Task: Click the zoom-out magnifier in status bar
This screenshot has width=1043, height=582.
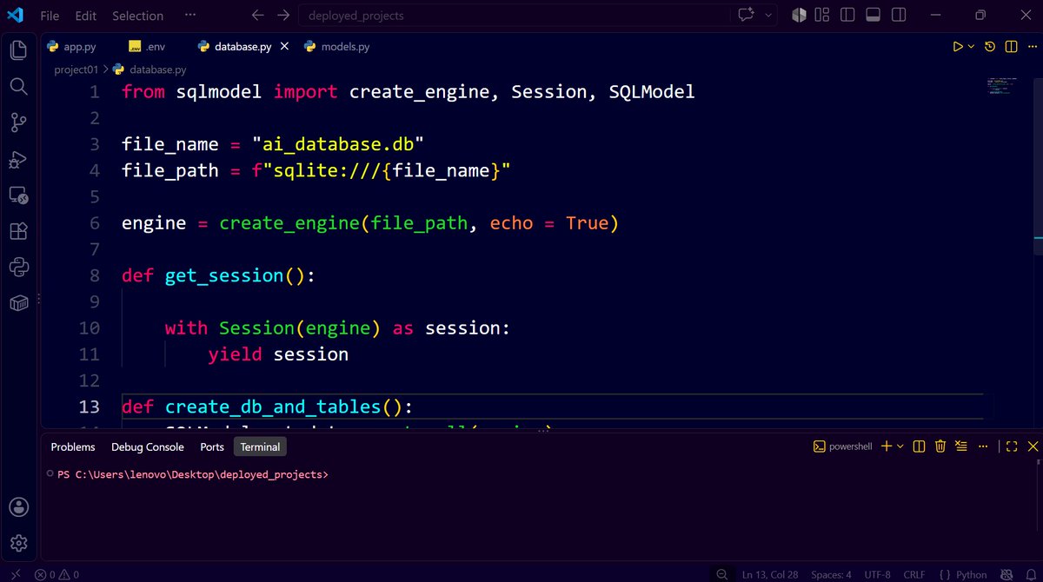Action: (721, 574)
